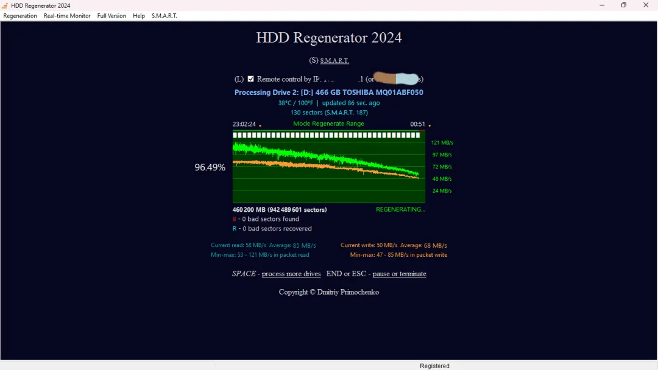Click the 96.49% progress value
This screenshot has height=370, width=658.
point(210,167)
